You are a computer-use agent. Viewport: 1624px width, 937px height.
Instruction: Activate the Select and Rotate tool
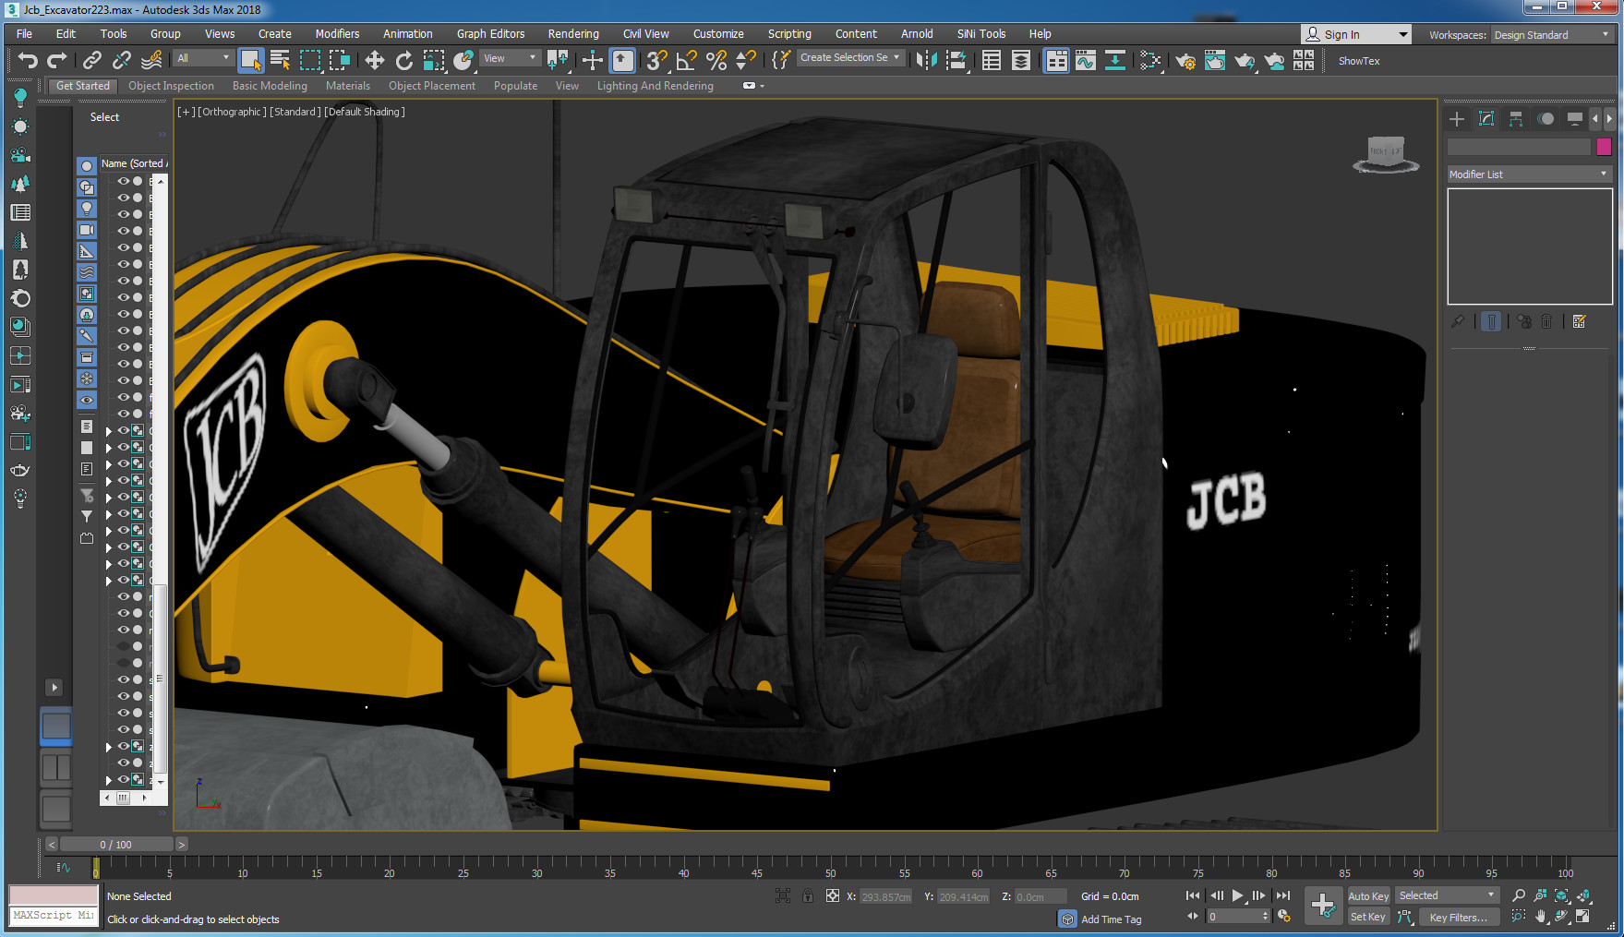coord(403,61)
